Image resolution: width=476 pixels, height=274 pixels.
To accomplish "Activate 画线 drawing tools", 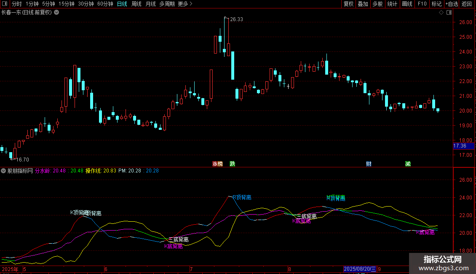I will tap(407, 4).
